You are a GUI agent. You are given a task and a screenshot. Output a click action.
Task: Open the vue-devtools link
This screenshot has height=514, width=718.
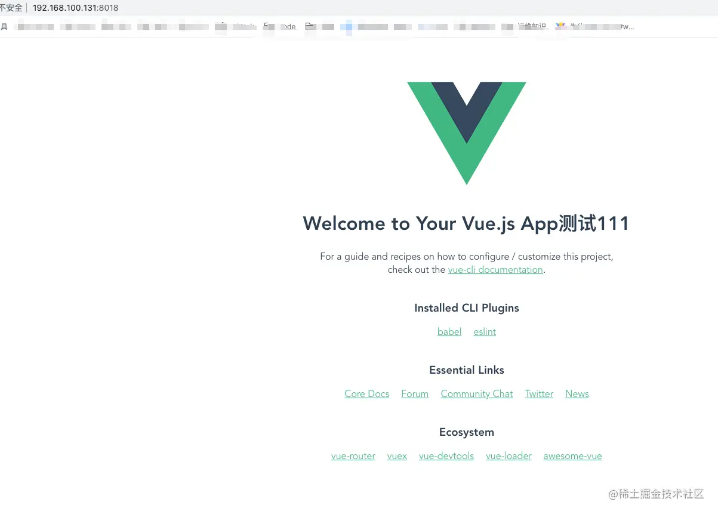coord(446,456)
